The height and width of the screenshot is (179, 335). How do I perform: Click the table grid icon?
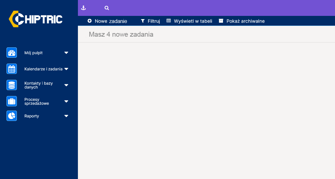pyautogui.click(x=168, y=21)
